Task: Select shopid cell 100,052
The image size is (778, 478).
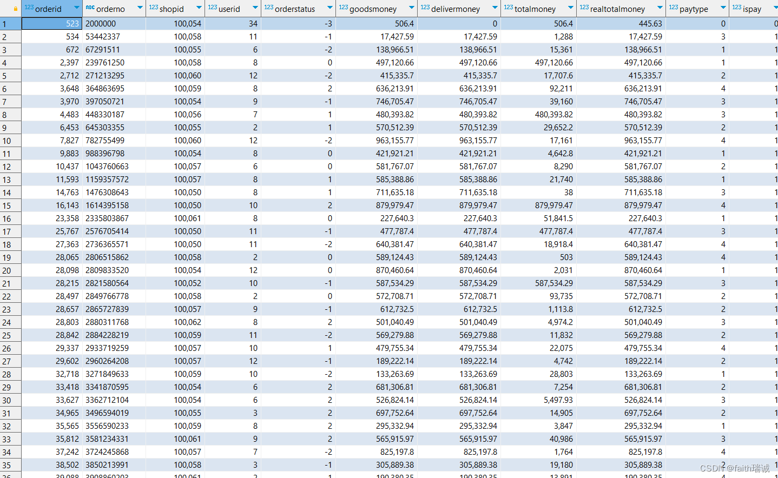Action: click(x=175, y=283)
